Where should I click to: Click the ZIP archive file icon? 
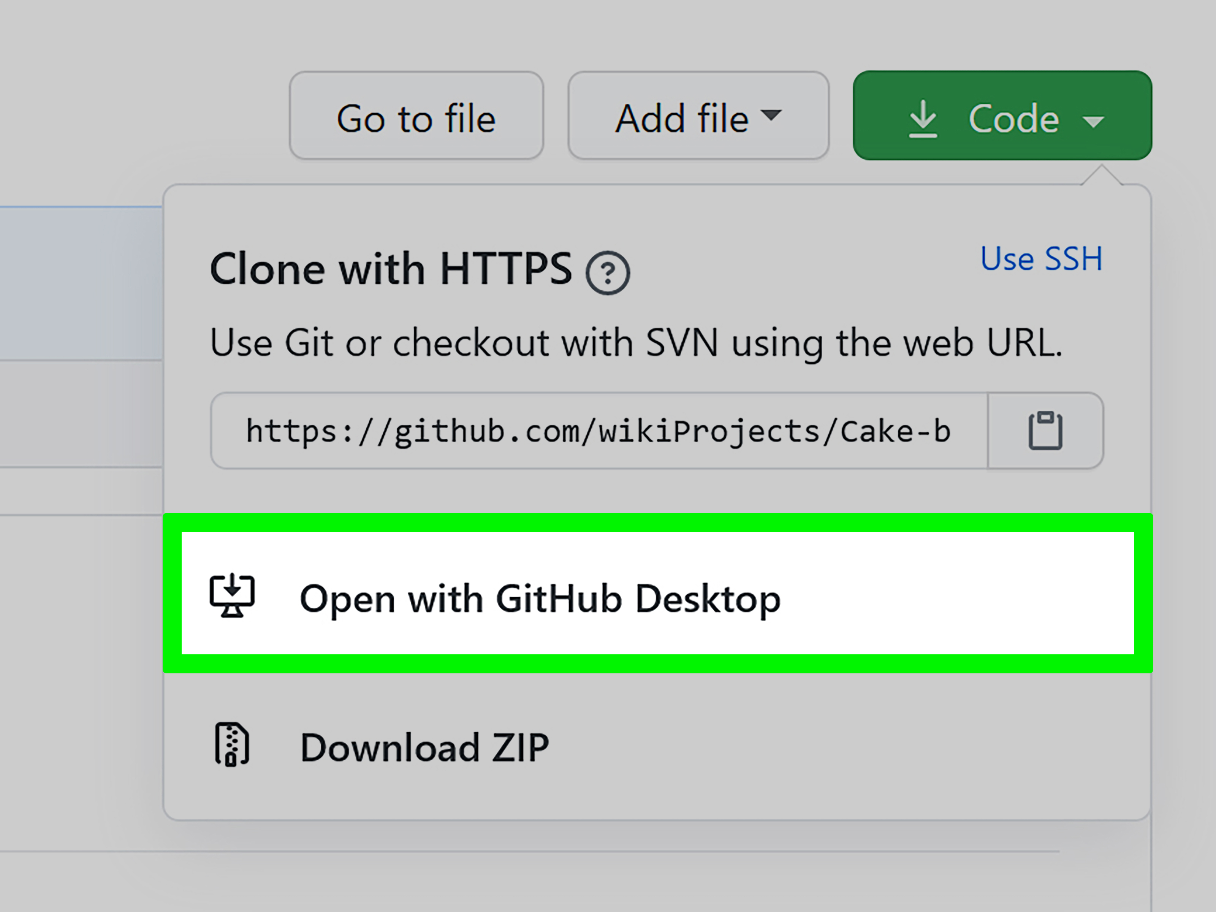pyautogui.click(x=231, y=744)
